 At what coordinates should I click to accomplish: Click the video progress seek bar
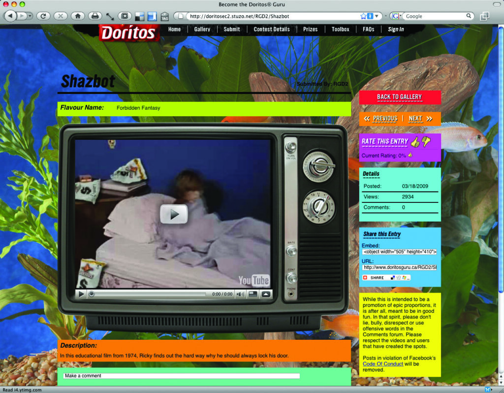coord(149,295)
